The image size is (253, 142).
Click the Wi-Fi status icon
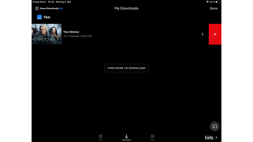click(x=207, y=2)
